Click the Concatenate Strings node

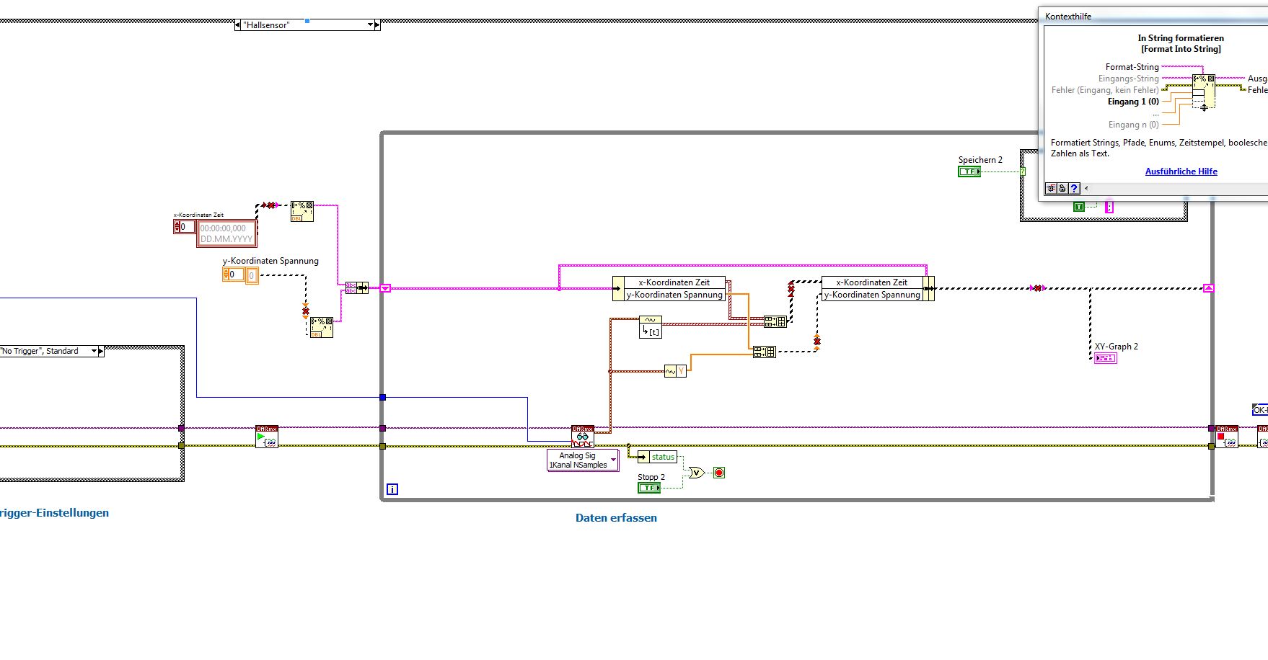click(356, 288)
